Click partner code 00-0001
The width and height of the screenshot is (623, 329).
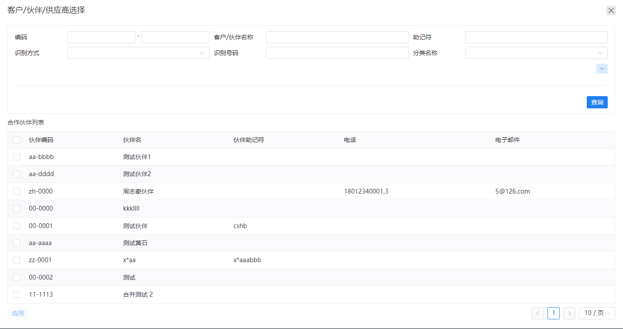41,226
